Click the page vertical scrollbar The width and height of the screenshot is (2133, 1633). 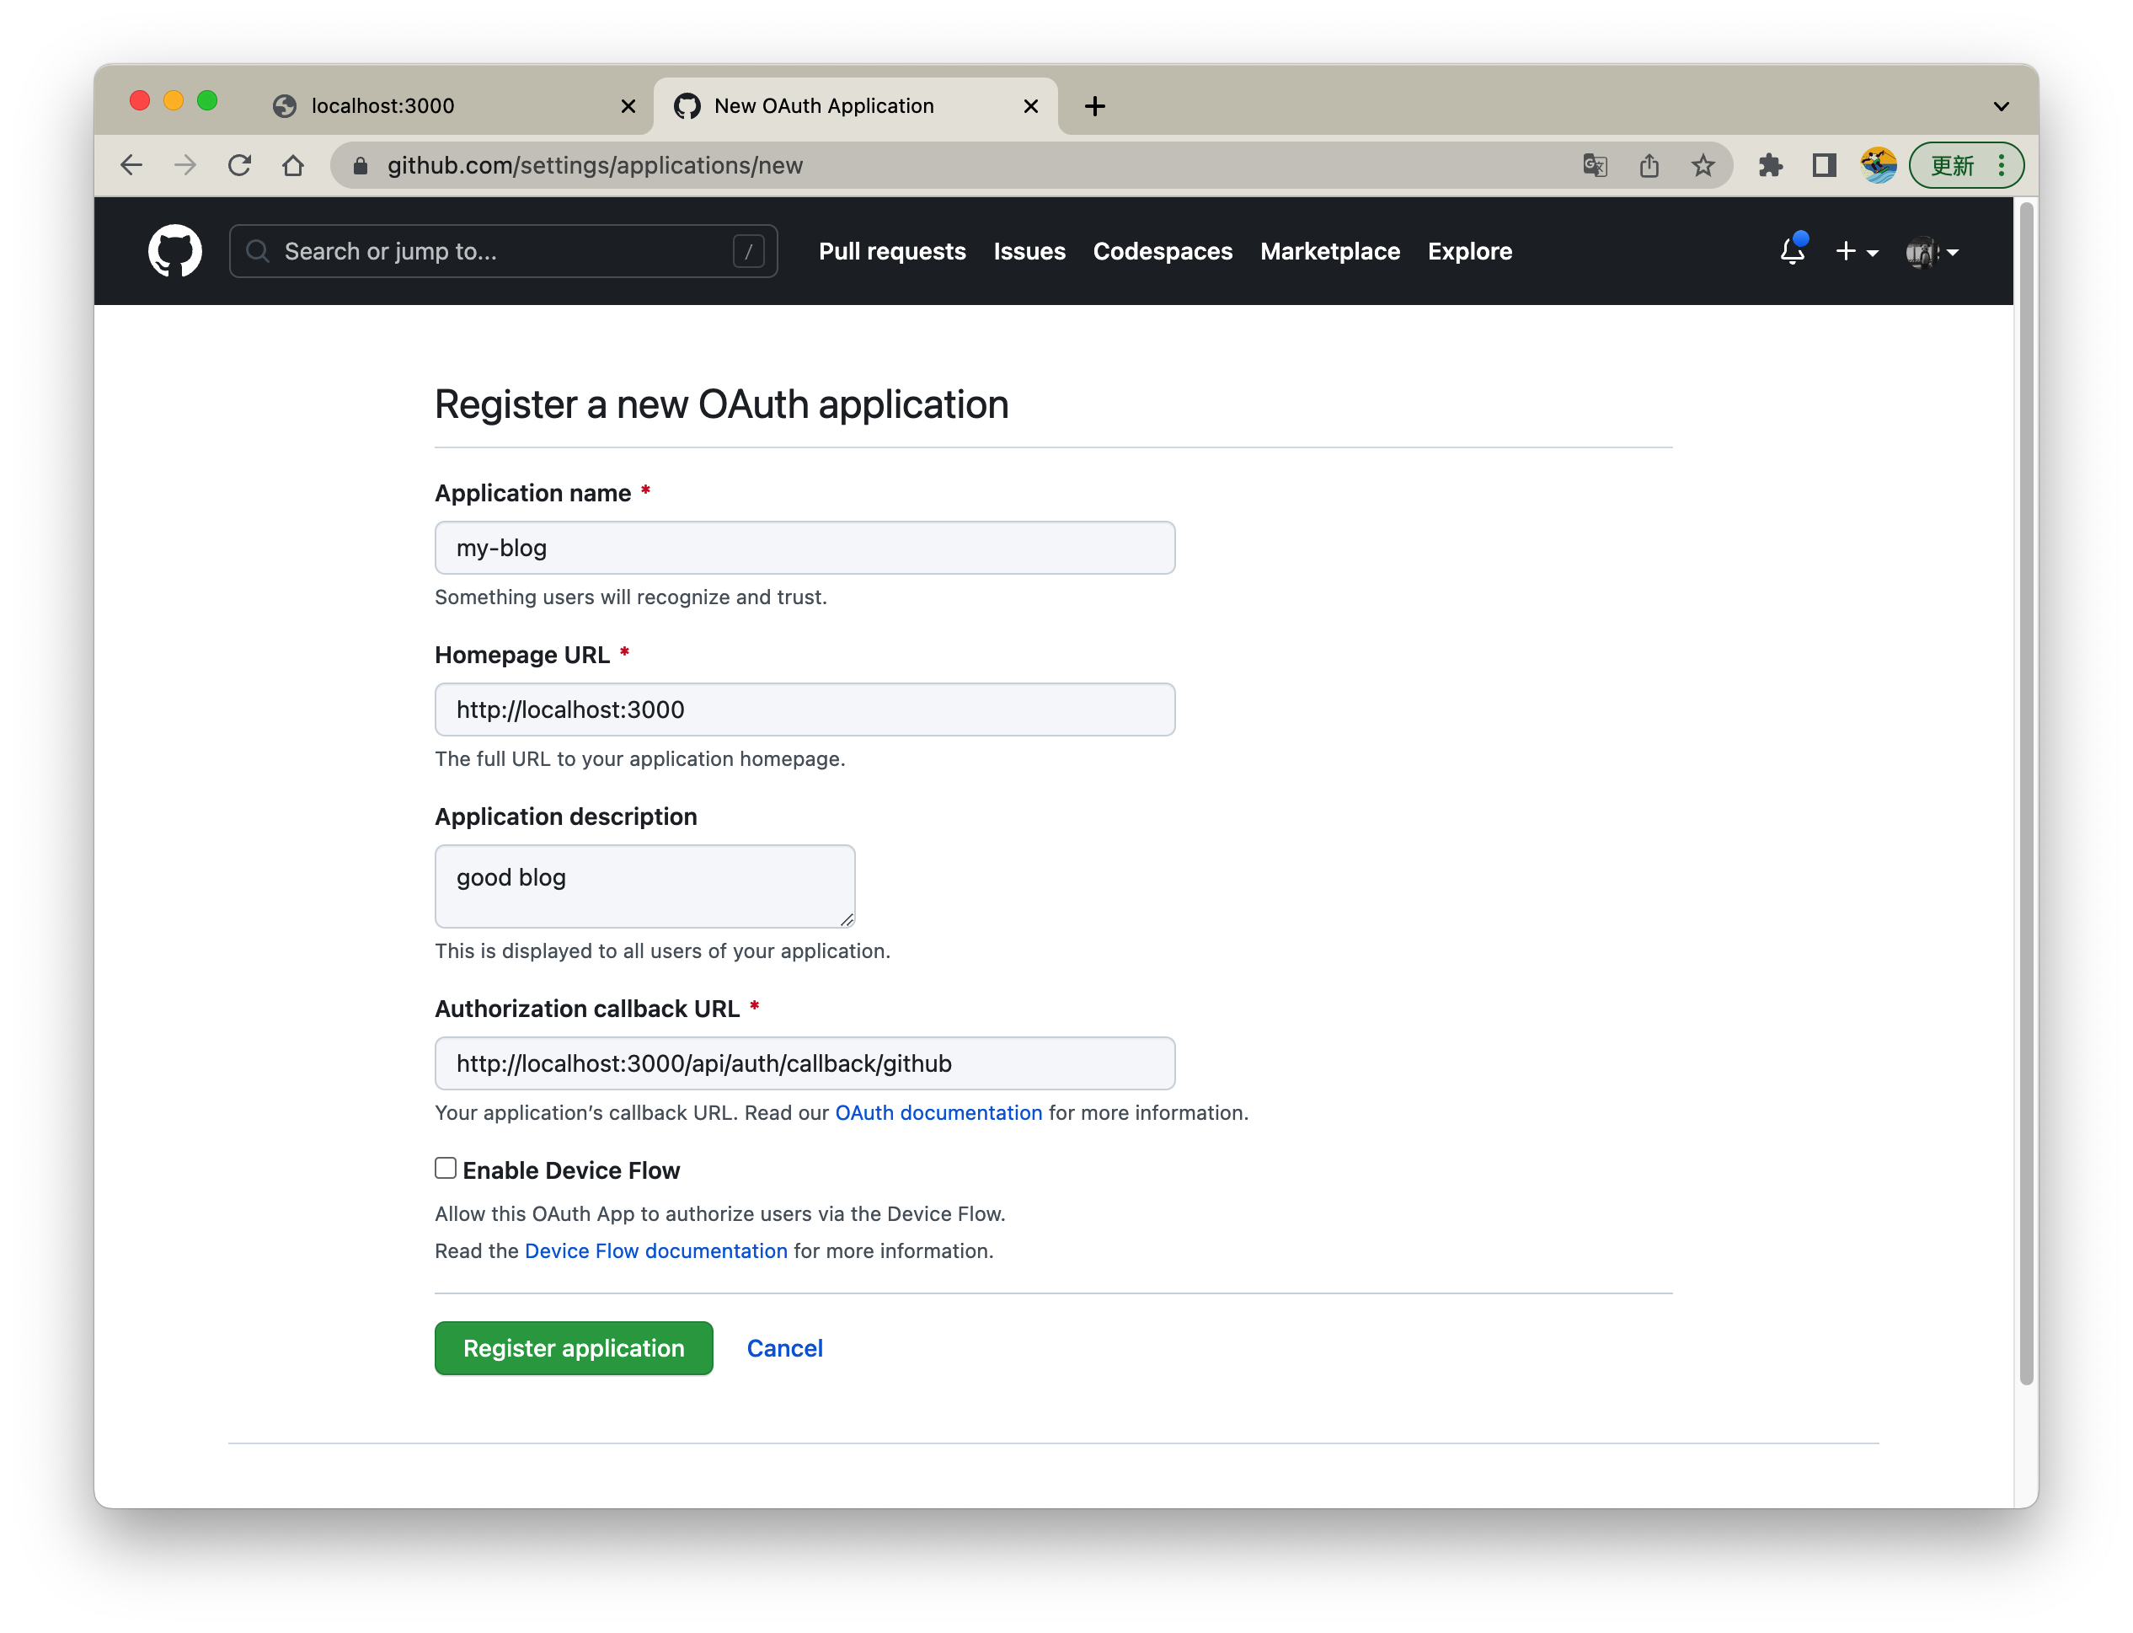[2026, 792]
